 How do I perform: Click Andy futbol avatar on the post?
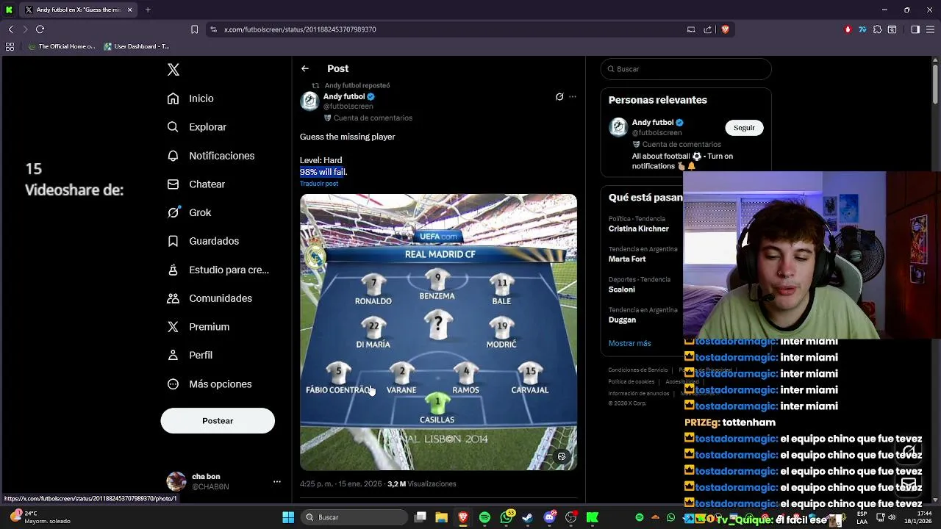(x=310, y=101)
